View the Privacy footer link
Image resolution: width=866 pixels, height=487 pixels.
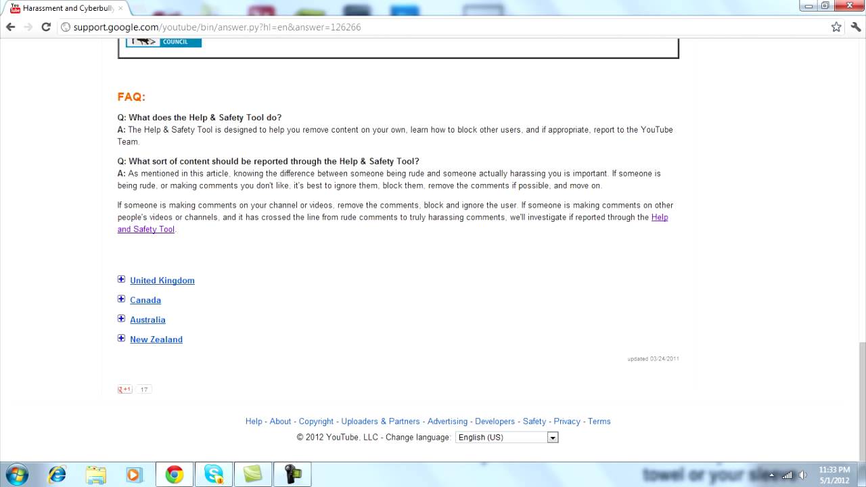click(x=567, y=421)
